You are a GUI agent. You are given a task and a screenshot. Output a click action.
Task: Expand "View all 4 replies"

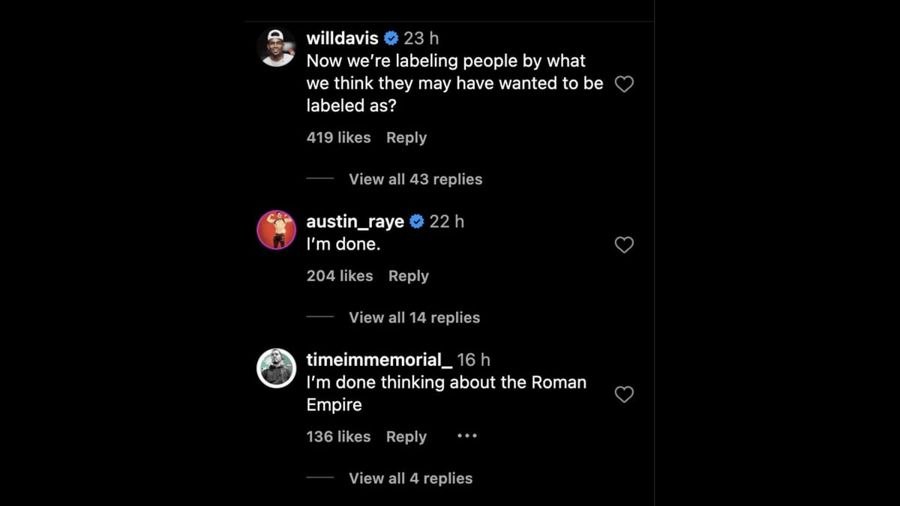[410, 478]
